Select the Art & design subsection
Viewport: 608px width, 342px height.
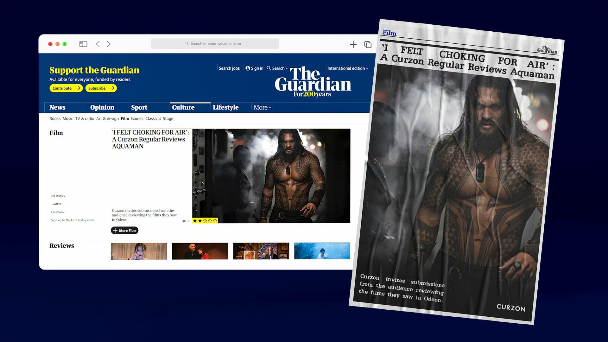[x=107, y=118]
